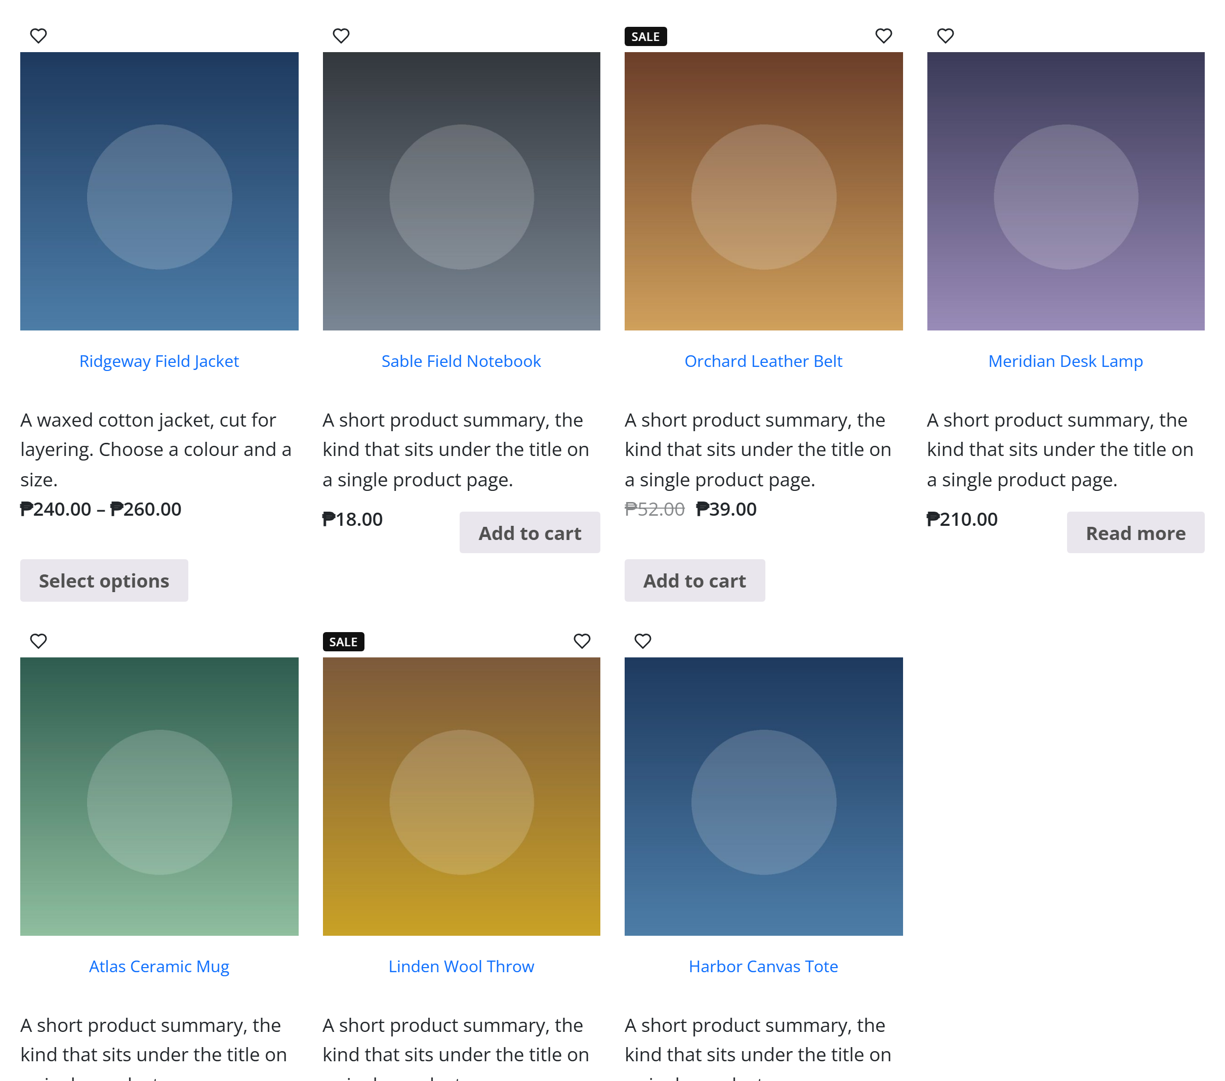Click the struck-through ₱52.00 original price

pyautogui.click(x=655, y=509)
